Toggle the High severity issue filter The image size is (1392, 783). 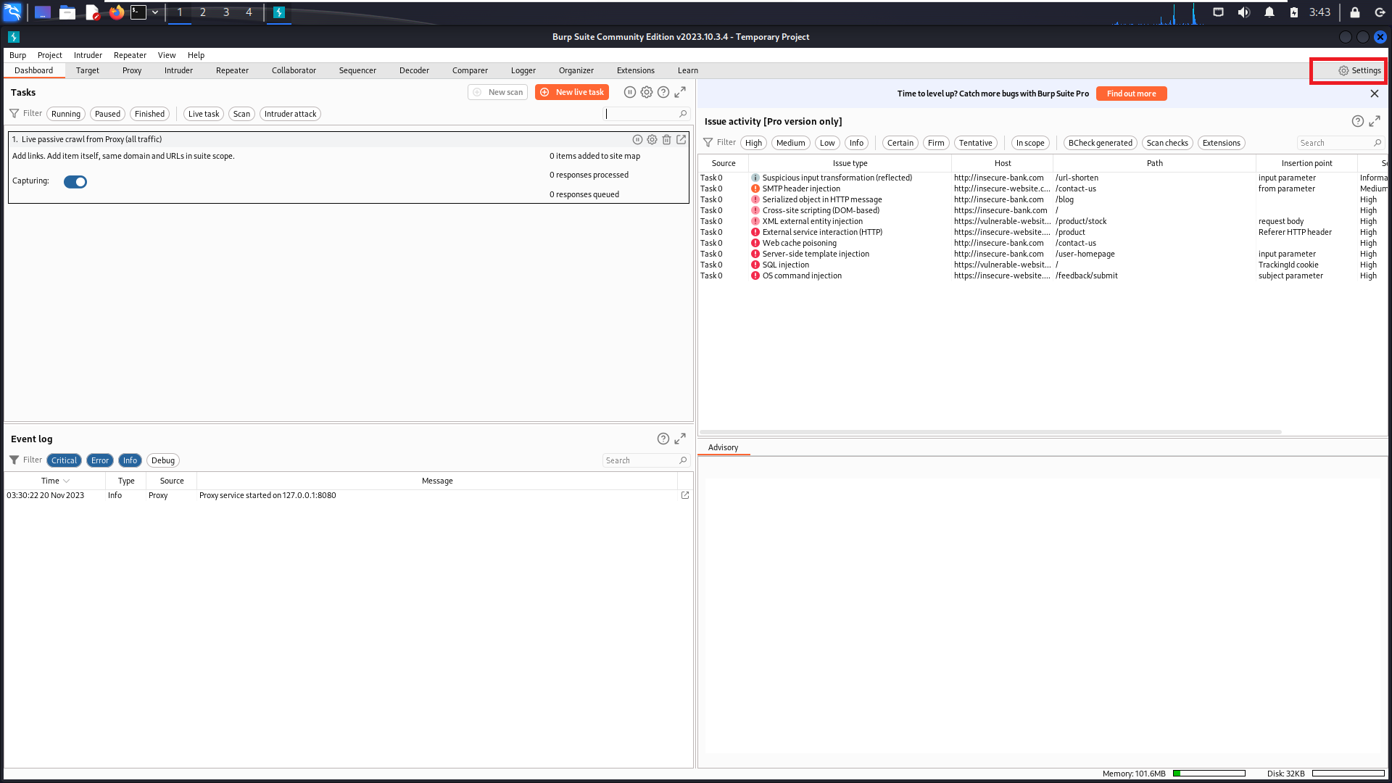753,143
